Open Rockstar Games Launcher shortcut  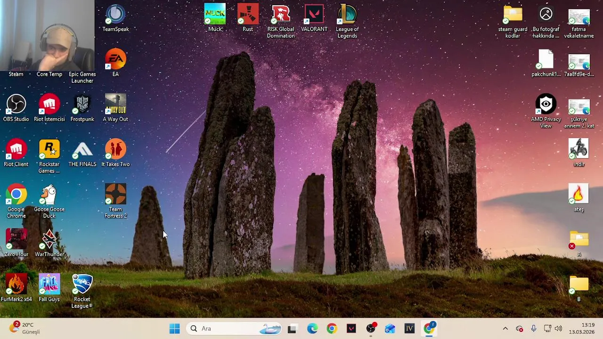[x=49, y=156]
